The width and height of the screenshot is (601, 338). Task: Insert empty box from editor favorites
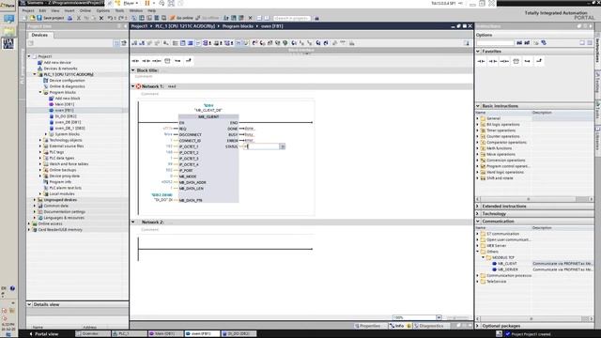pyautogui.click(x=167, y=60)
